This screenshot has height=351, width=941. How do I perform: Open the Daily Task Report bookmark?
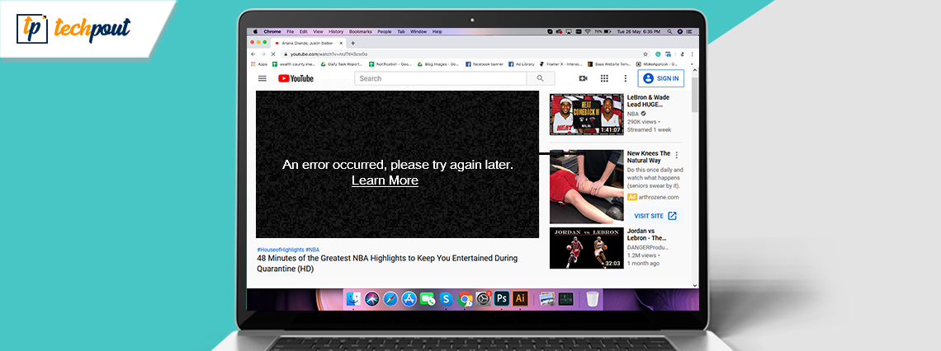[342, 64]
